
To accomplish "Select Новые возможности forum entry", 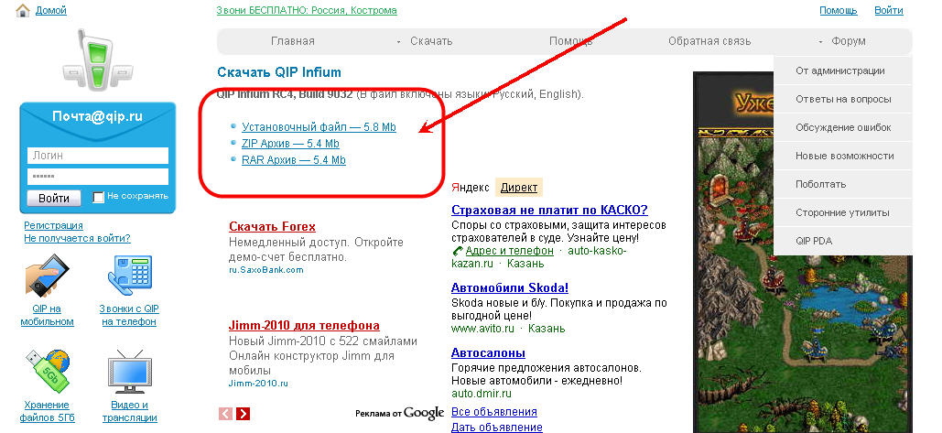I will 843,156.
